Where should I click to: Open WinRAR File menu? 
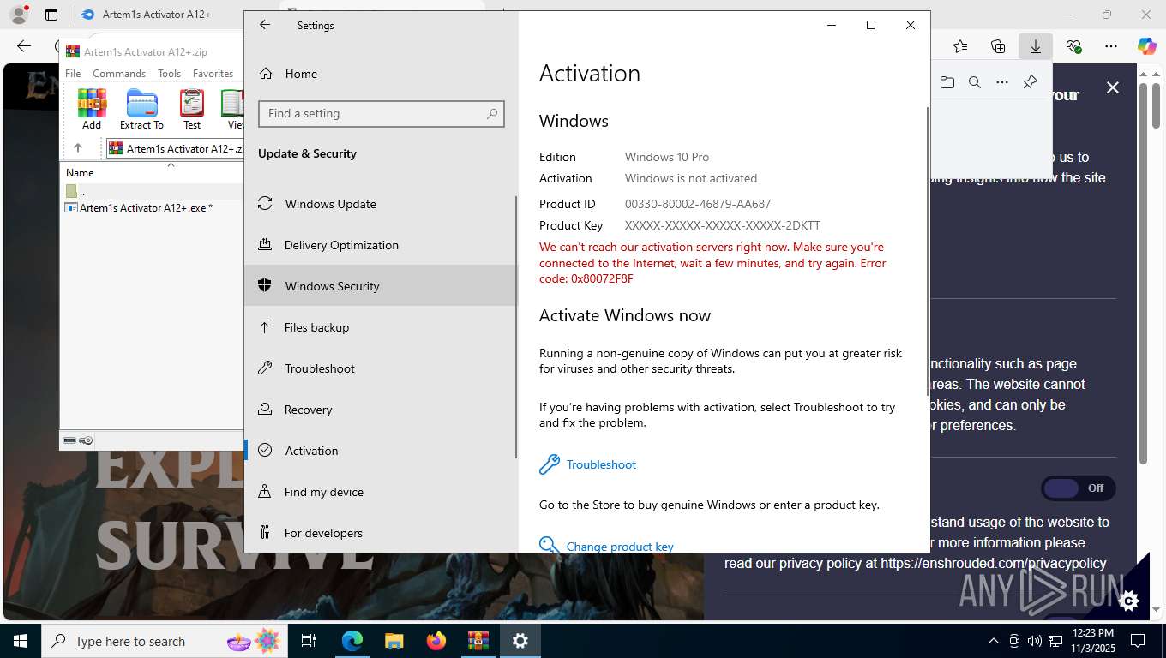pos(73,74)
